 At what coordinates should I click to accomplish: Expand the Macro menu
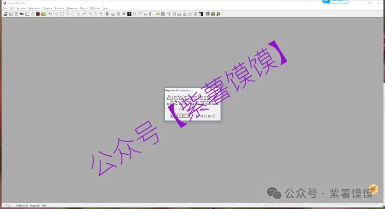coord(83,8)
